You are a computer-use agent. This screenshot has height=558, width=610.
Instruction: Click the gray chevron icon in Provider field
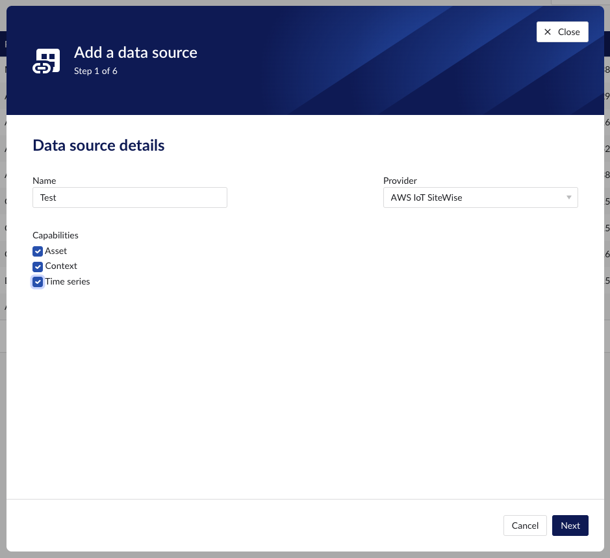click(x=568, y=197)
